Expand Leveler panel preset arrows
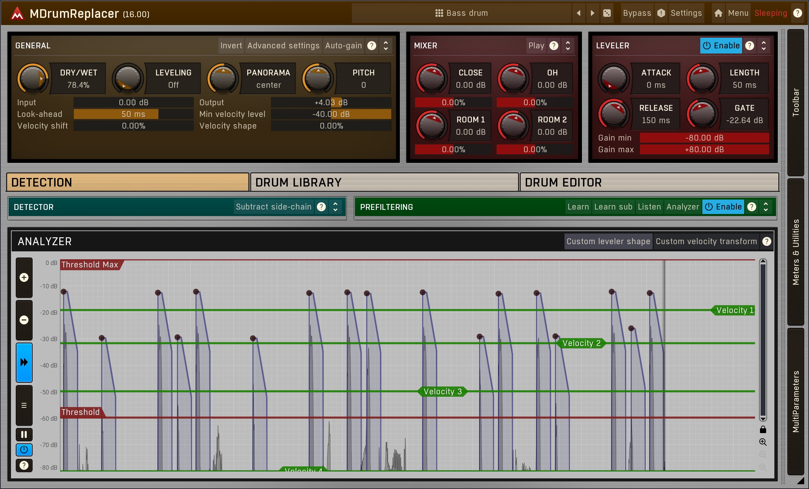This screenshot has height=489, width=809. [x=764, y=46]
